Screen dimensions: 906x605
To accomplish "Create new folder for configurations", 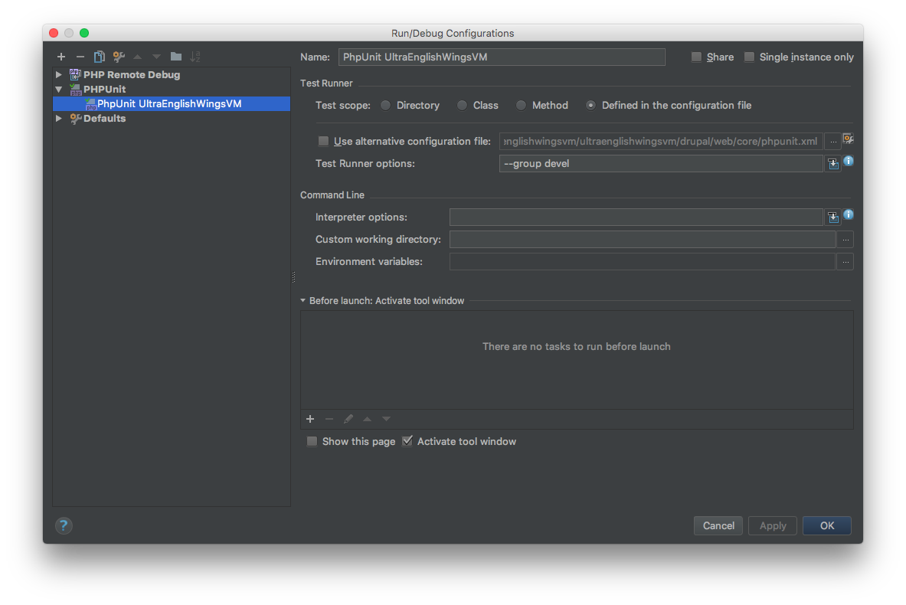I will [x=176, y=57].
